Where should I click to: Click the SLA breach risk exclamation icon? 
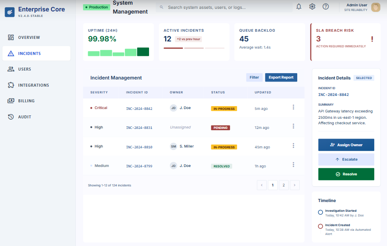tap(372, 39)
